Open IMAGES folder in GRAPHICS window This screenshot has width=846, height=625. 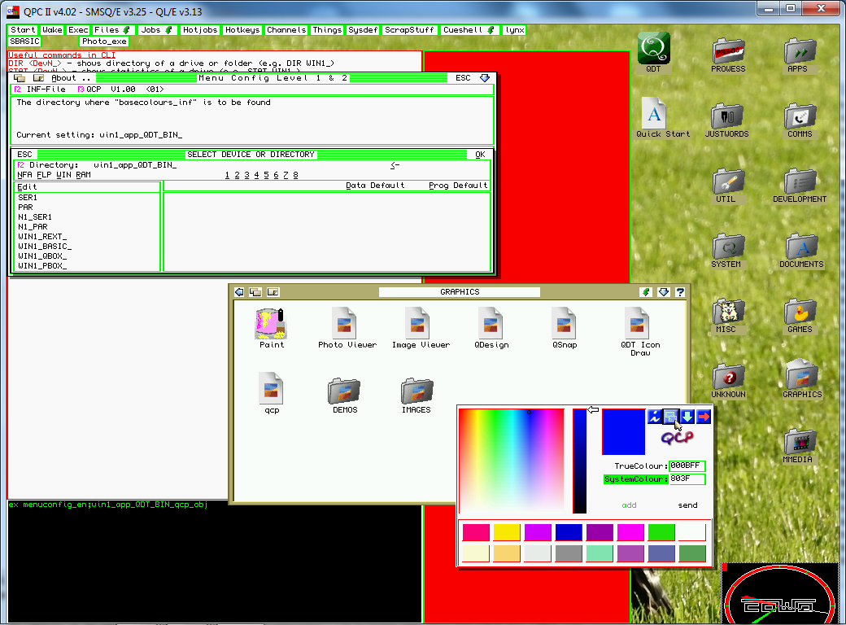(x=417, y=391)
